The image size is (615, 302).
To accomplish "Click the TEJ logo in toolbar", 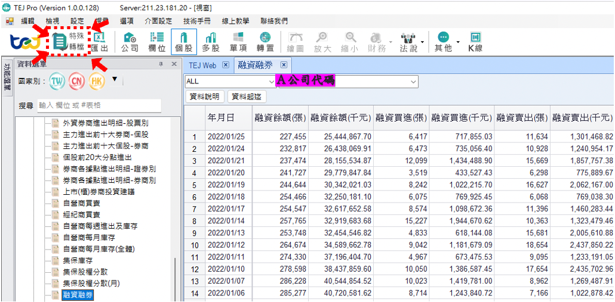I will [x=24, y=42].
